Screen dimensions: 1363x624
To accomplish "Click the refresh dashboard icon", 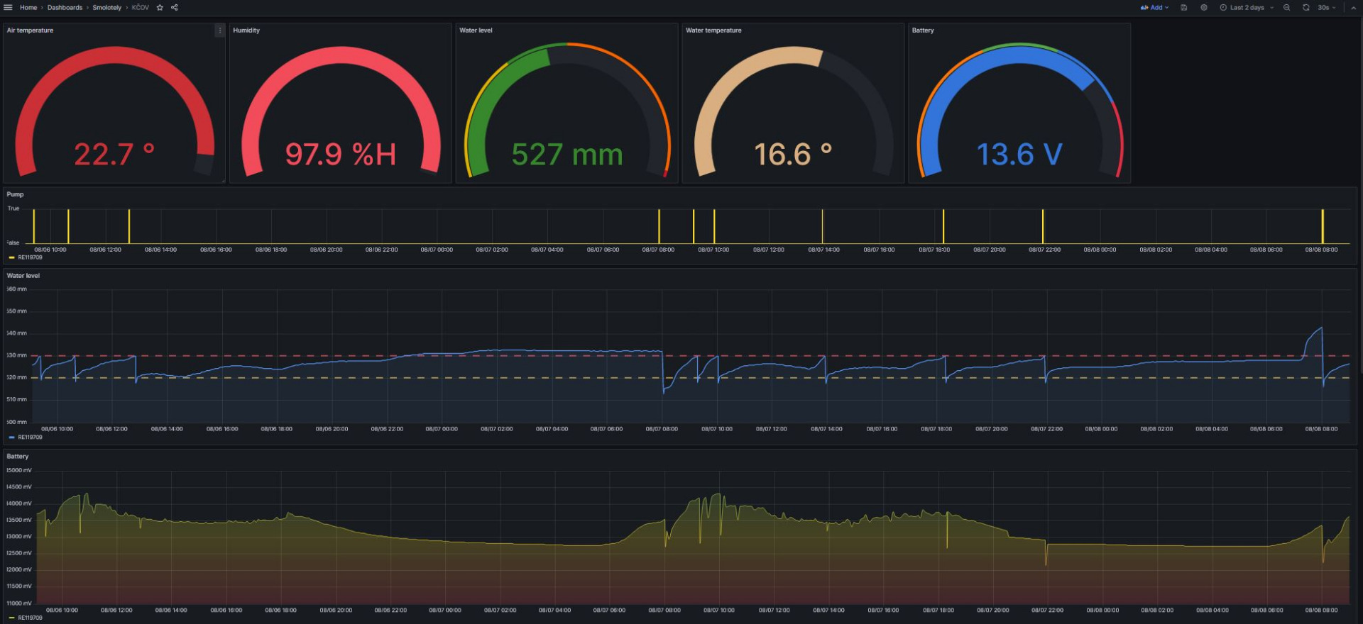I will 1305,8.
